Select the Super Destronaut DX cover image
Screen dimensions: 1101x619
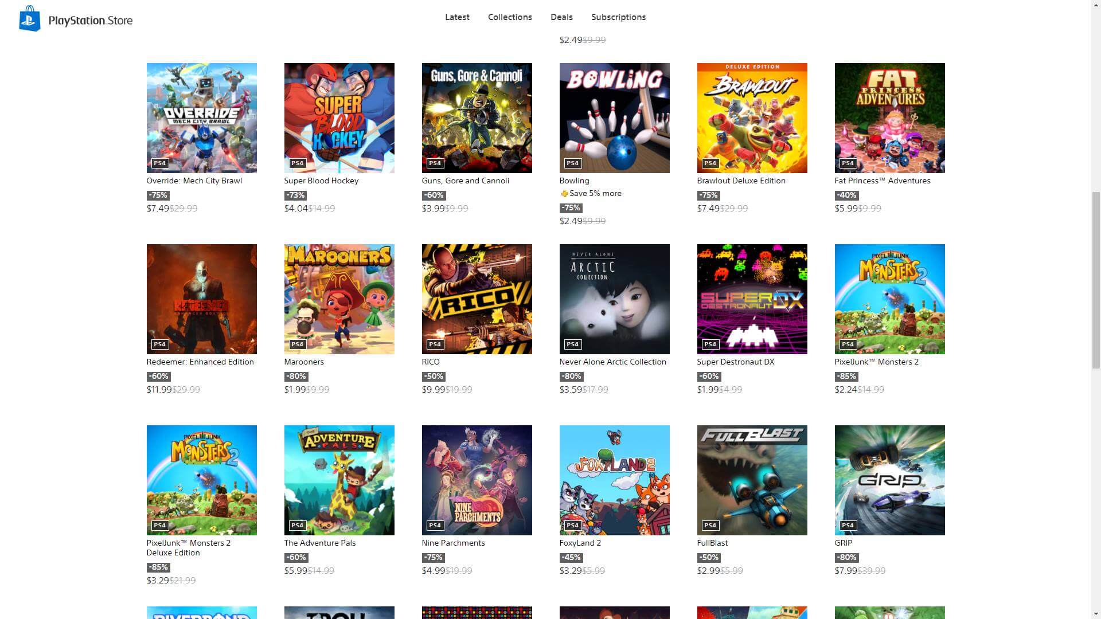tap(752, 299)
